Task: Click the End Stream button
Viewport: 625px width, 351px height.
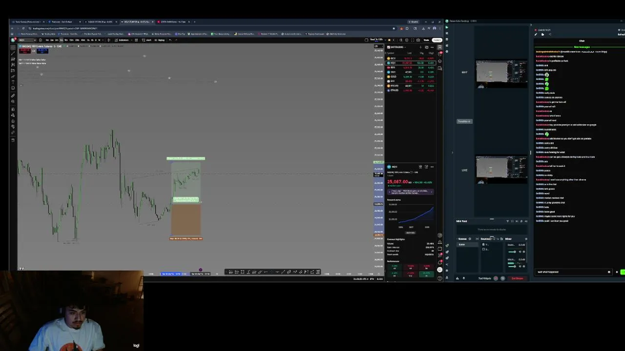Action: tap(517, 278)
